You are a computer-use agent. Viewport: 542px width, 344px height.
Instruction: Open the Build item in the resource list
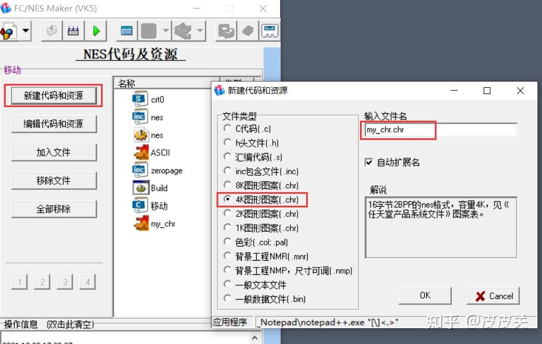pos(149,188)
